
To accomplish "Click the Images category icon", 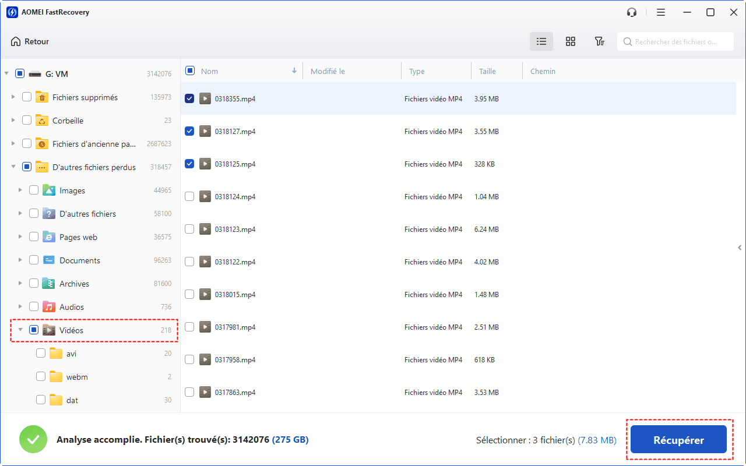I will (49, 190).
